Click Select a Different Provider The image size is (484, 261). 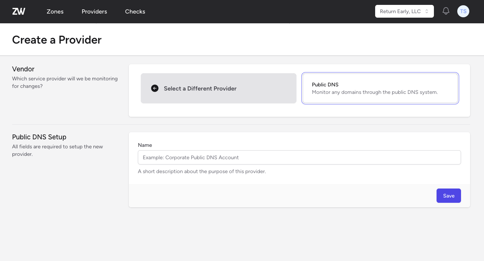(200, 88)
